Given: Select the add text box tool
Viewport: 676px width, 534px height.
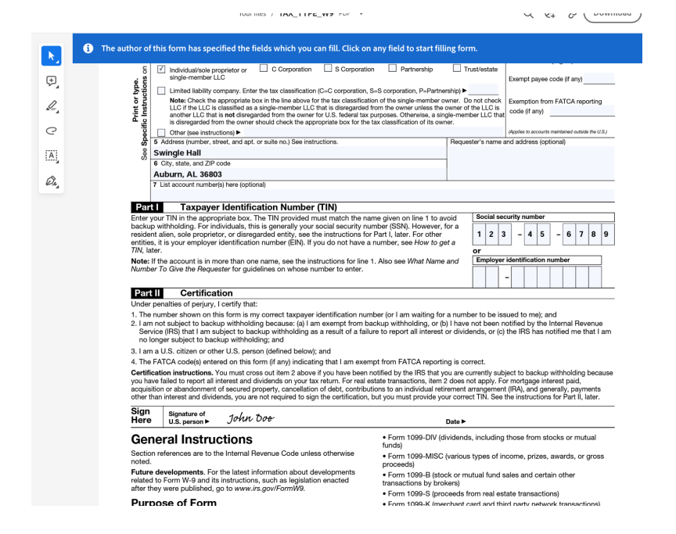Looking at the screenshot, I should coord(52,156).
